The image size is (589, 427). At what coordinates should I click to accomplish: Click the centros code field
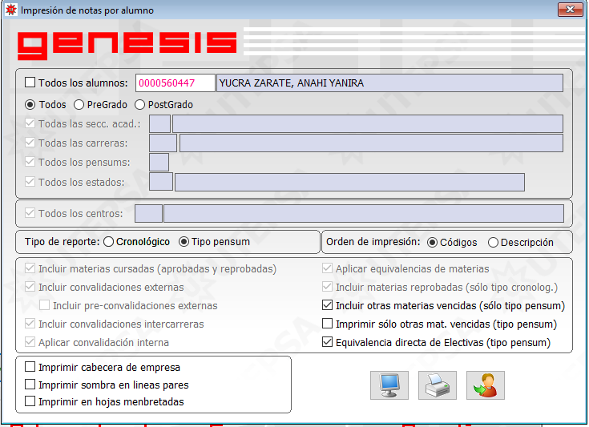click(149, 213)
